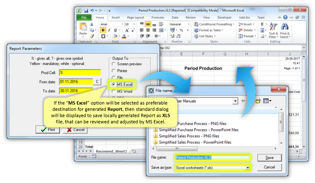Screen dimensions: 315x183
Task: Select Printer output option
Action: pyautogui.click(x=120, y=71)
